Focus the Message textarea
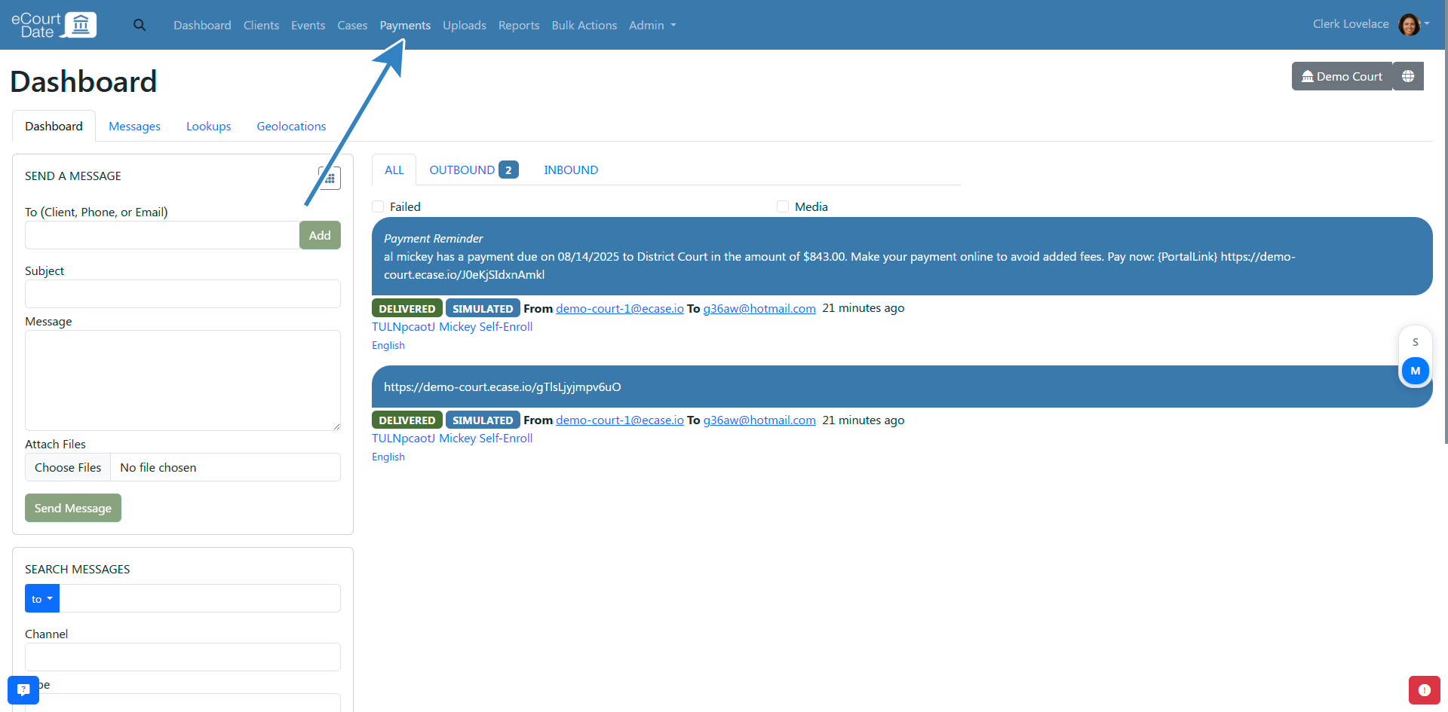This screenshot has height=712, width=1448. 183,380
